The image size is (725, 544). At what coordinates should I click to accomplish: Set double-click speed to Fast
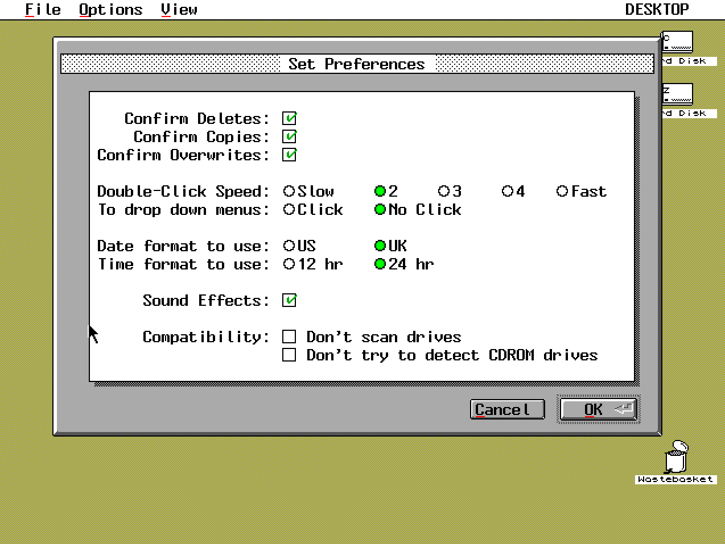tap(582, 191)
